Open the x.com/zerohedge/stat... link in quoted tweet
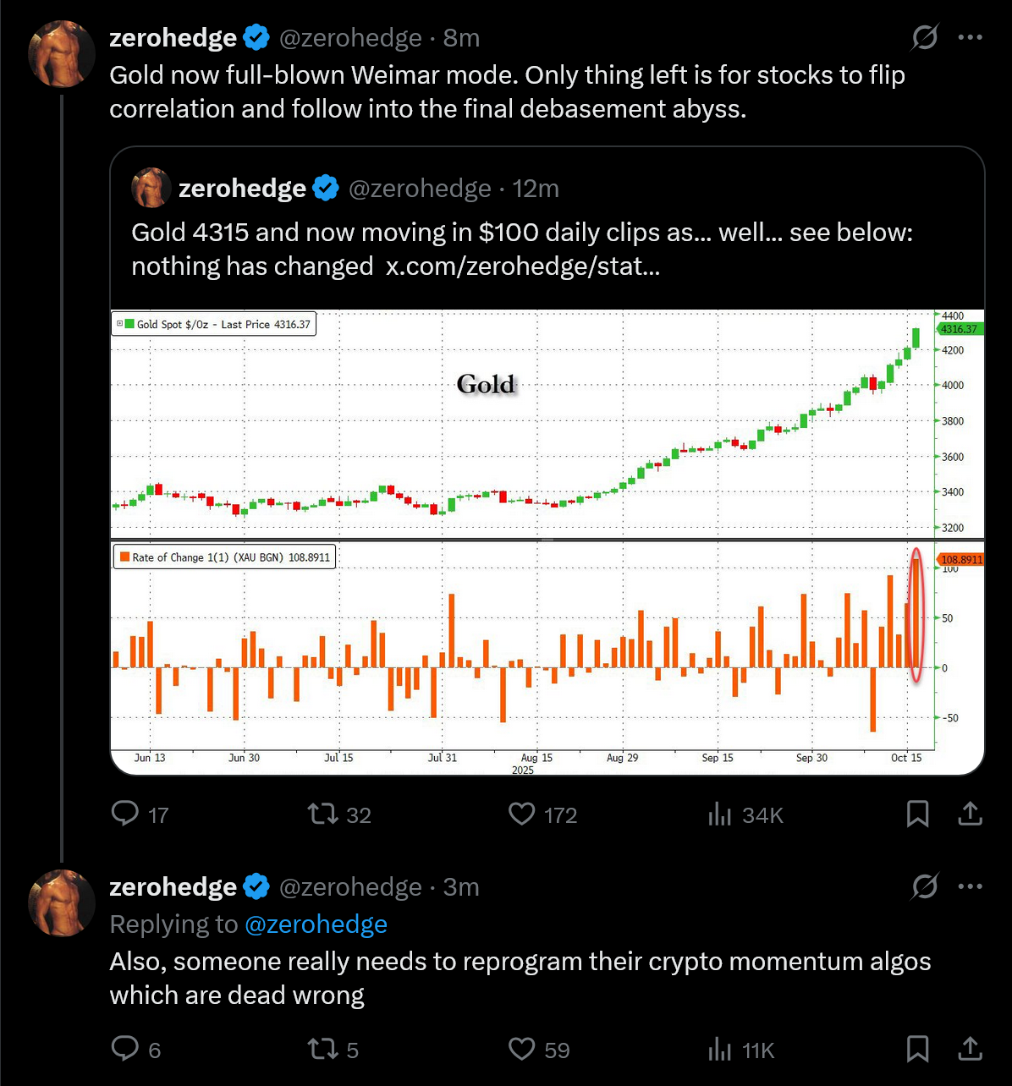This screenshot has height=1086, width=1012. (522, 266)
